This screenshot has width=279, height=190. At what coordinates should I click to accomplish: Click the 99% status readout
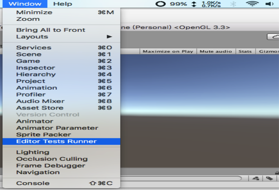click(x=178, y=4)
